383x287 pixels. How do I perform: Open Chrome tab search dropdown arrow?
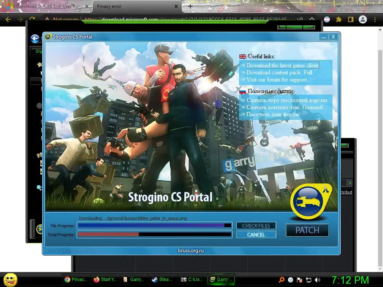[338, 6]
